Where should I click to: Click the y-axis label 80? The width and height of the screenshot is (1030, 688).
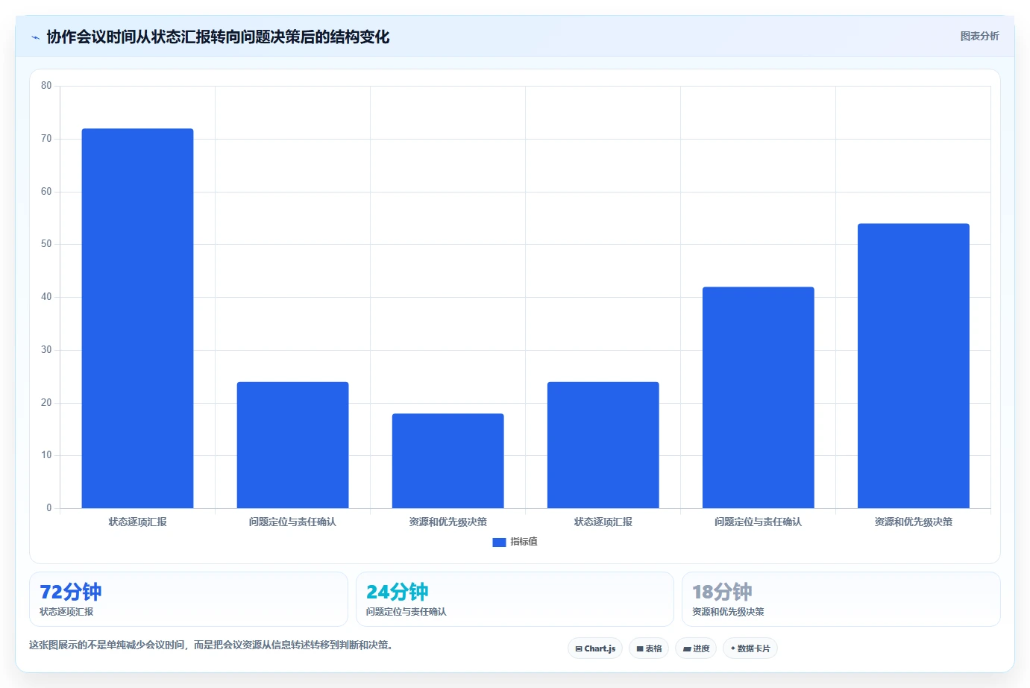[x=46, y=86]
